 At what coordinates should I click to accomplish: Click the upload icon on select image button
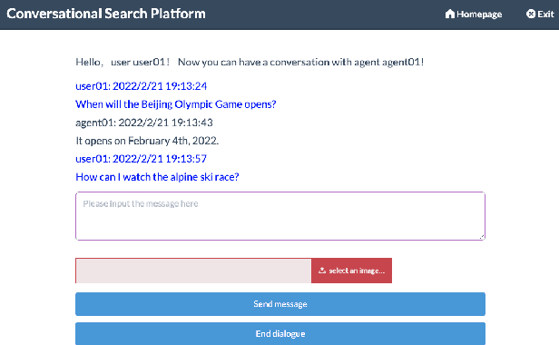coord(322,271)
